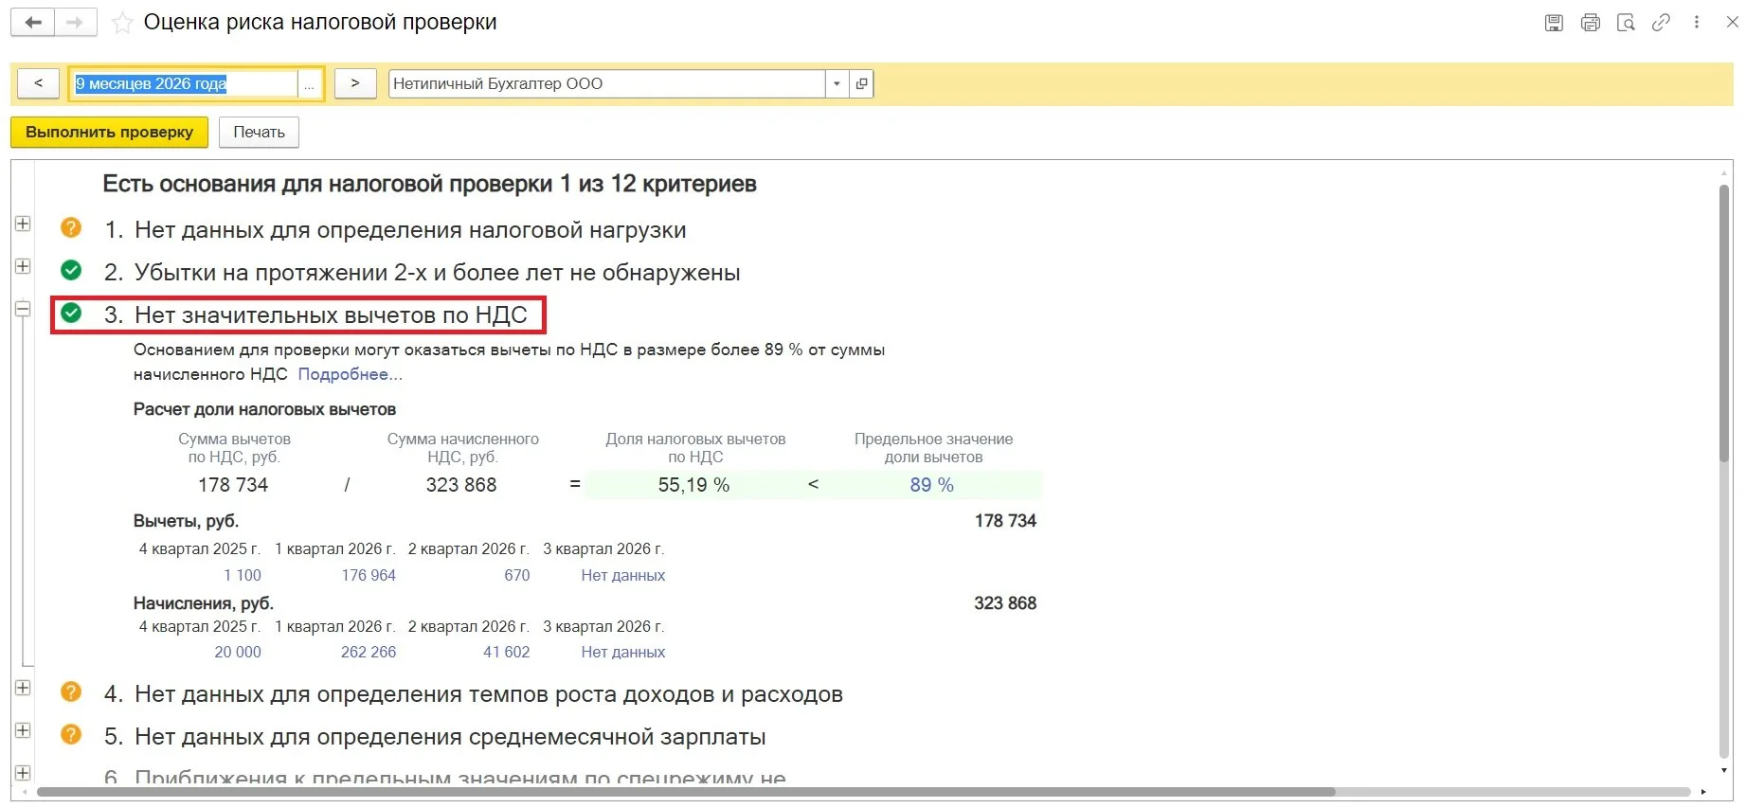Copy link using the chain icon
The width and height of the screenshot is (1746, 808).
1661,23
